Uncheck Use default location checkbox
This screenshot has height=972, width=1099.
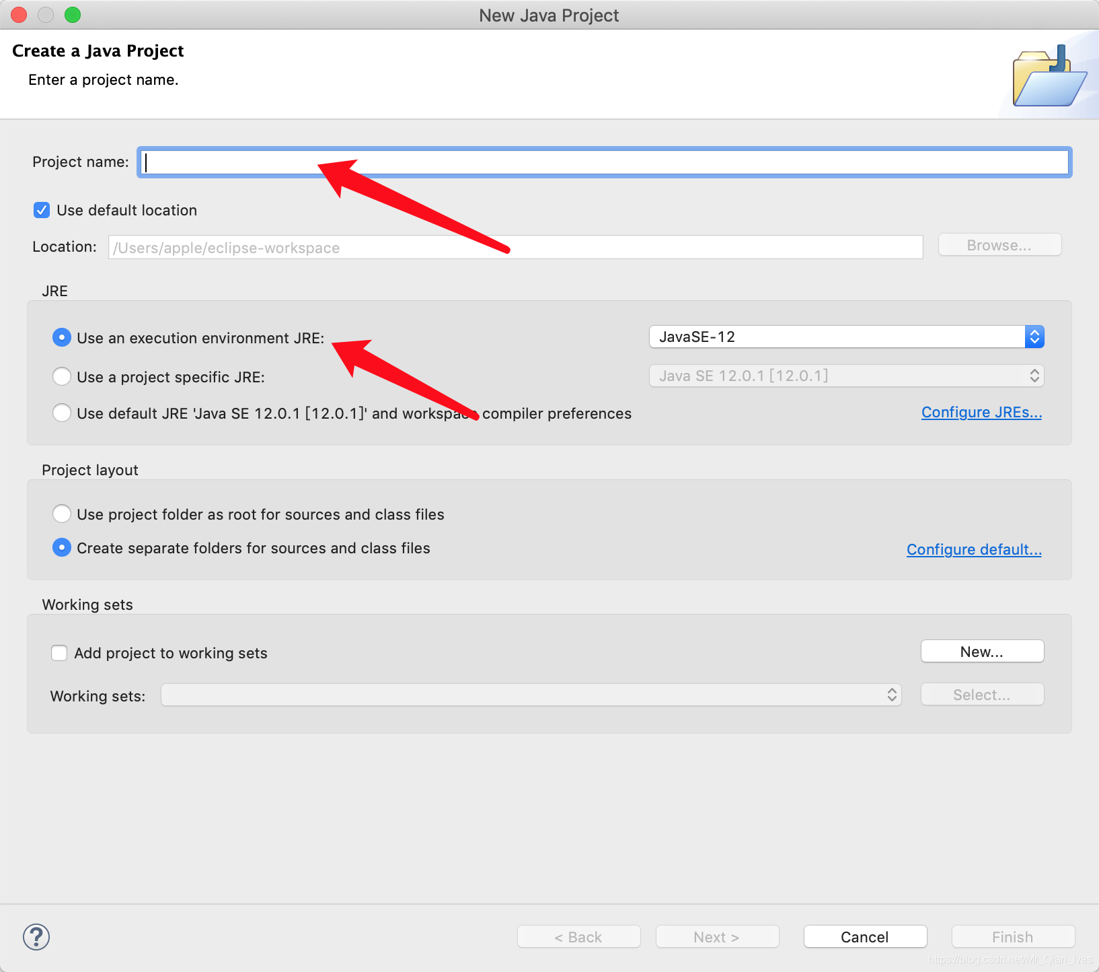click(42, 210)
